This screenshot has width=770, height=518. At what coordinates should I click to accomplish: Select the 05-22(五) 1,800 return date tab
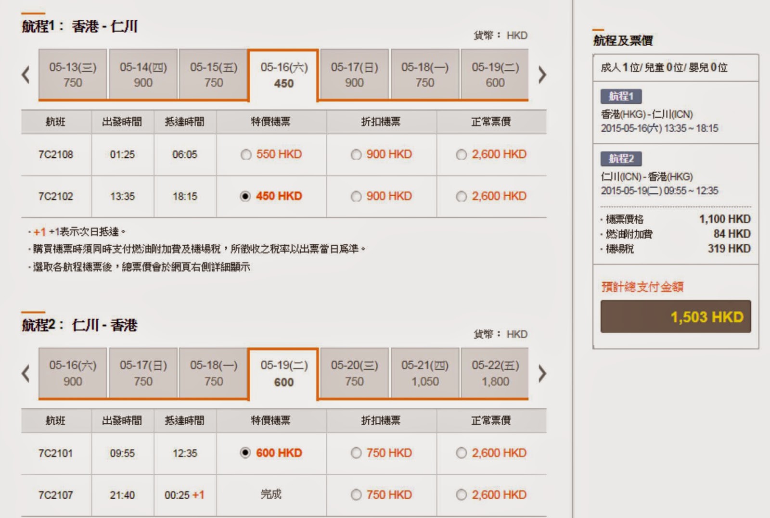495,373
